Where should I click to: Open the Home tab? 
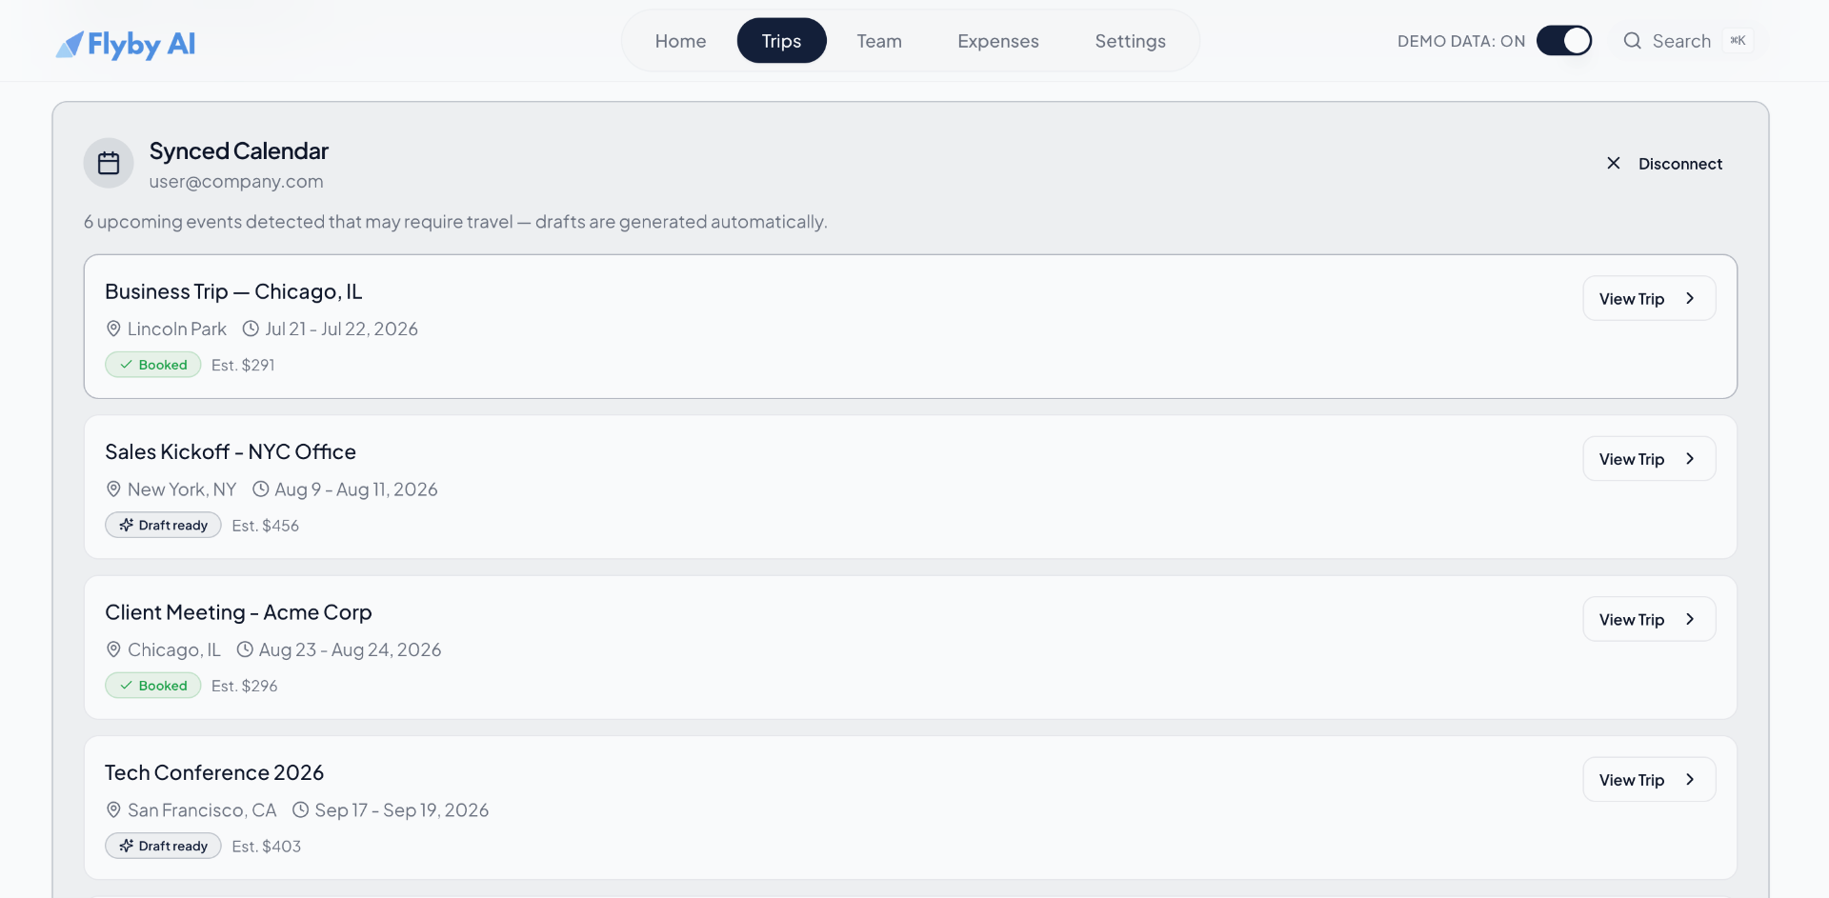680,41
